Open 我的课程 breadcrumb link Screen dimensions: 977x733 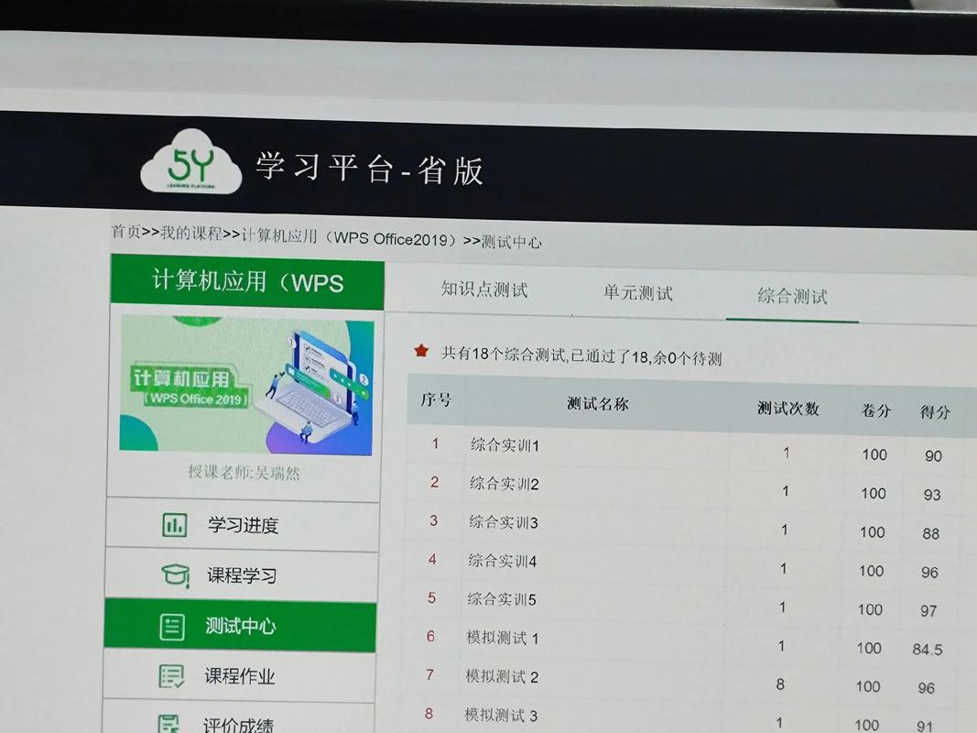[x=191, y=233]
